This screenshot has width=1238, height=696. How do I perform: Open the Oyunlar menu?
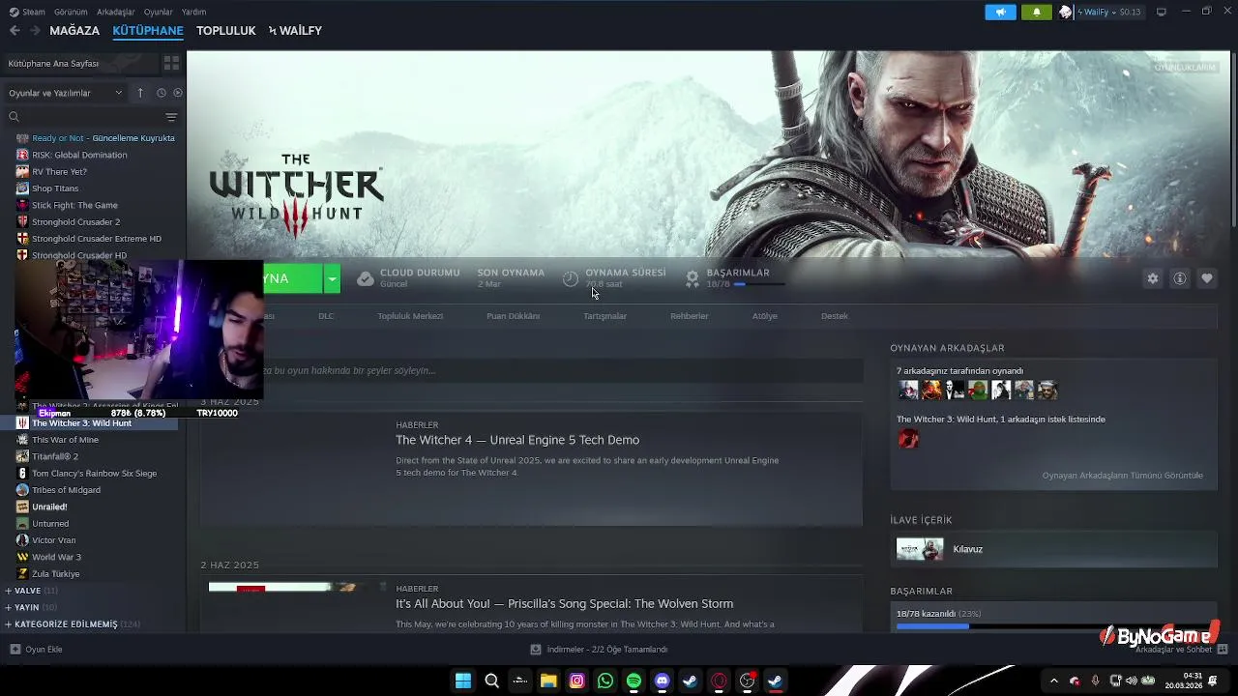coord(159,12)
